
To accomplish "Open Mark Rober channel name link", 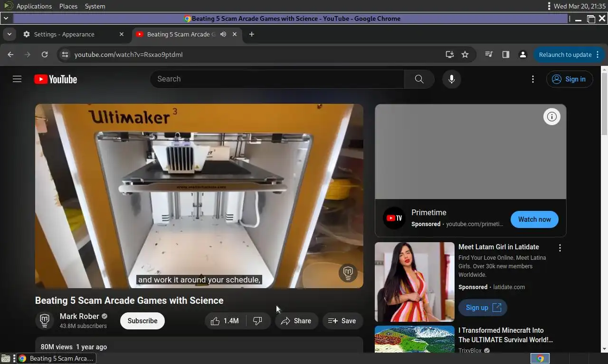I will click(79, 316).
